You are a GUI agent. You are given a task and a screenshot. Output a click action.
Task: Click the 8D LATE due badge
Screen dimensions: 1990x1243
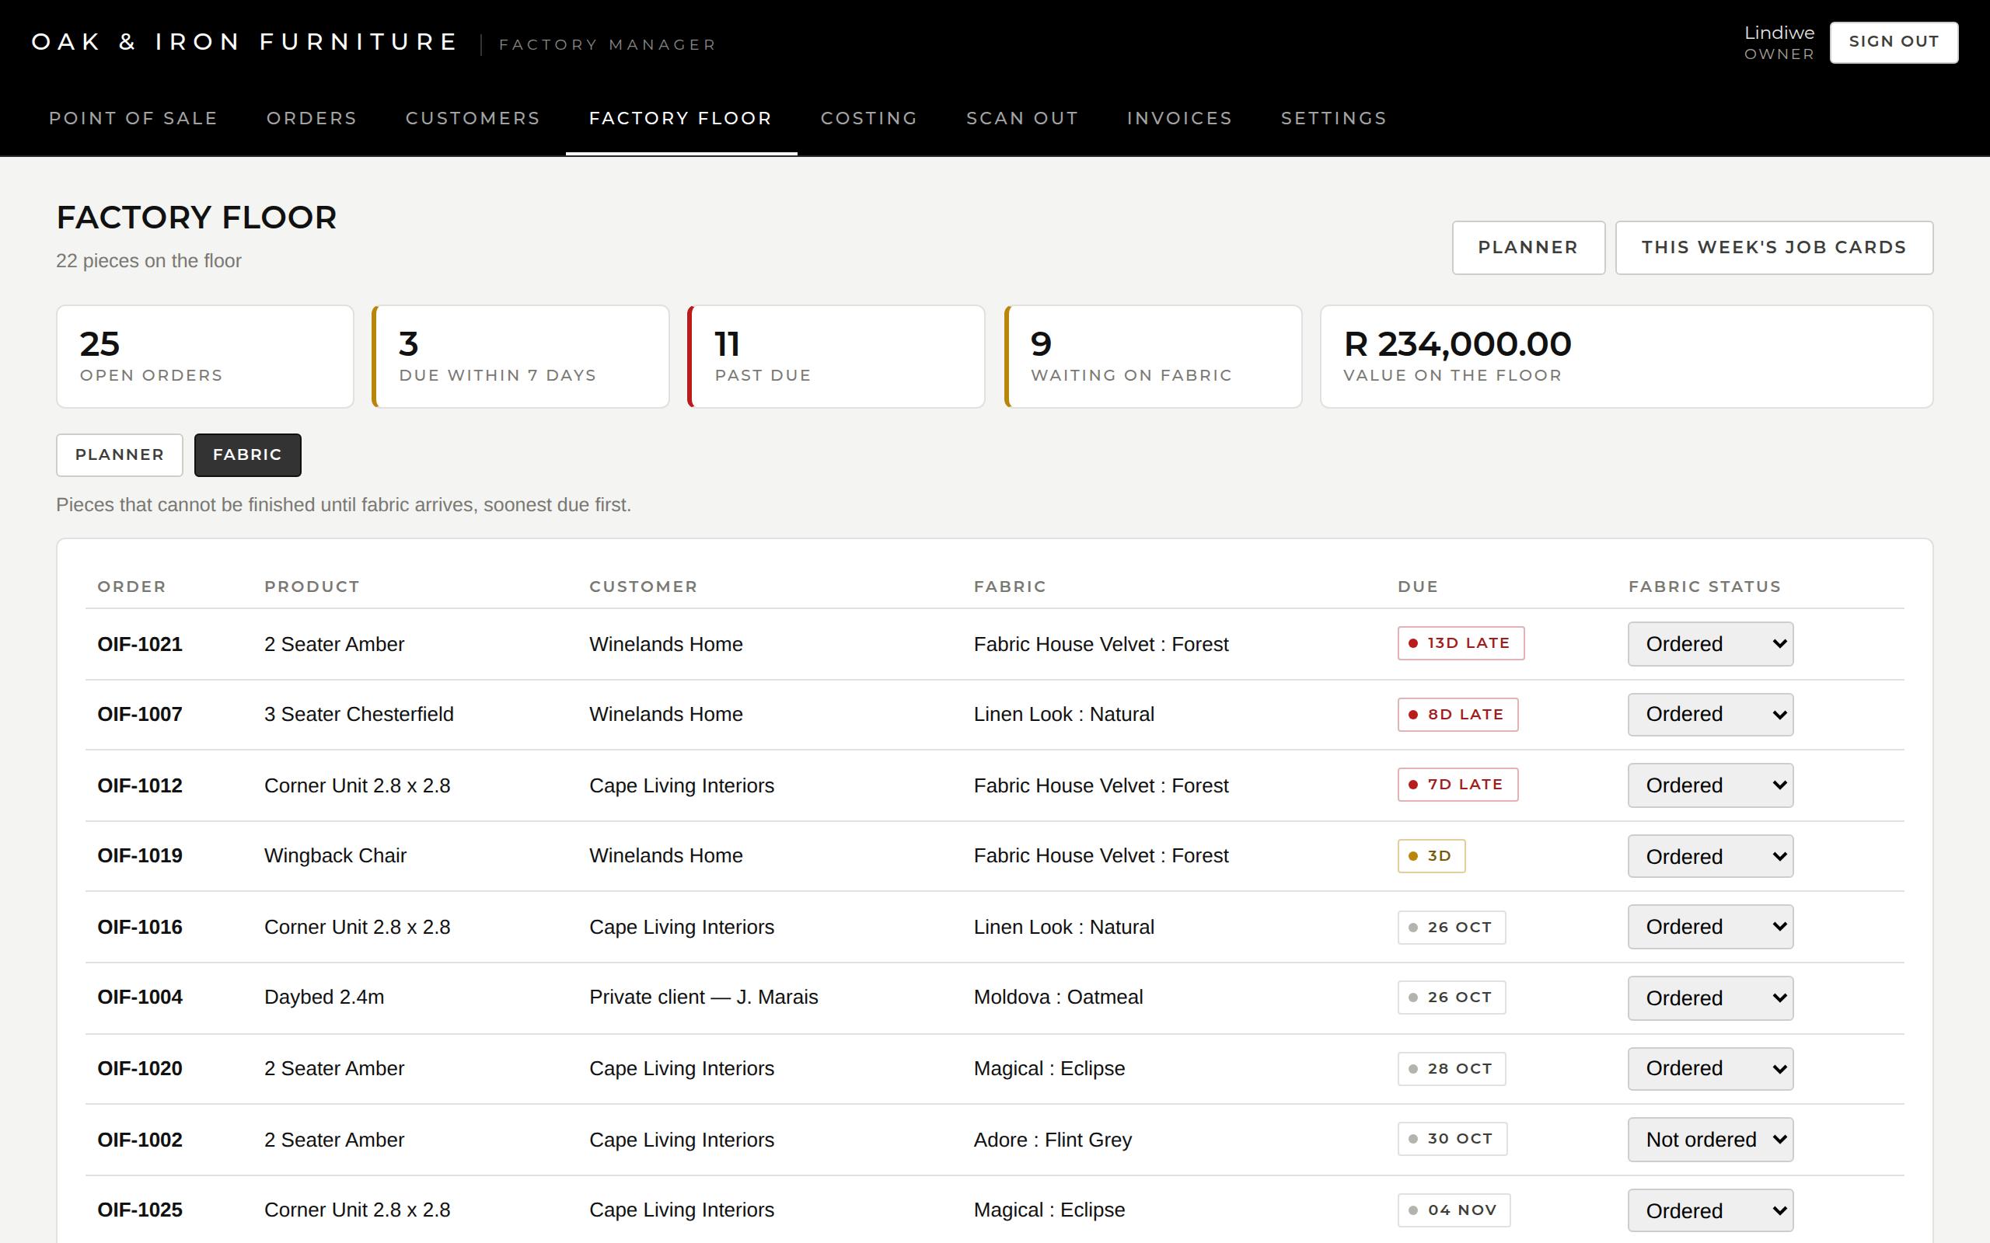click(1458, 715)
